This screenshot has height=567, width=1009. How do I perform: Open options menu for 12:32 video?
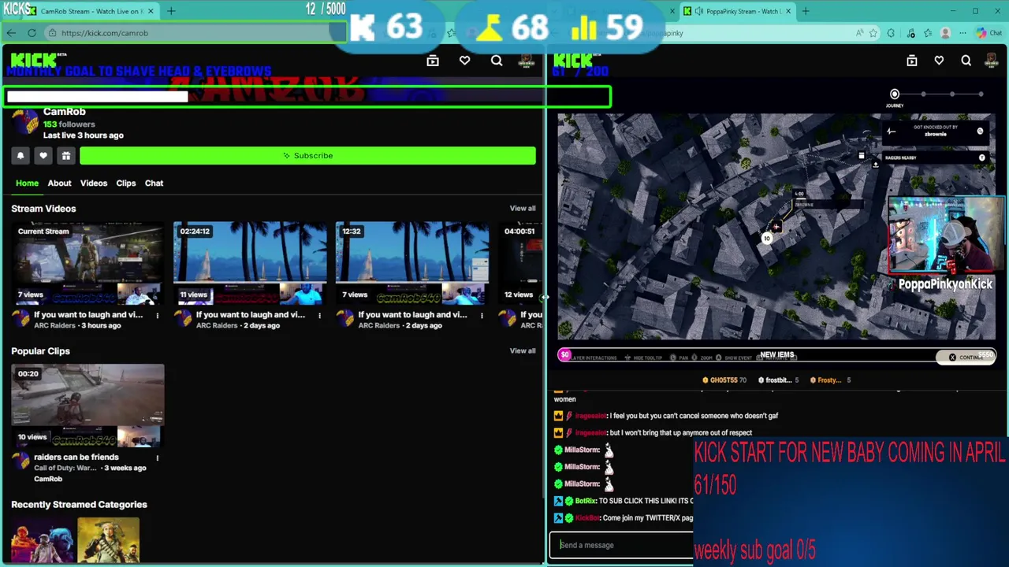tap(482, 316)
